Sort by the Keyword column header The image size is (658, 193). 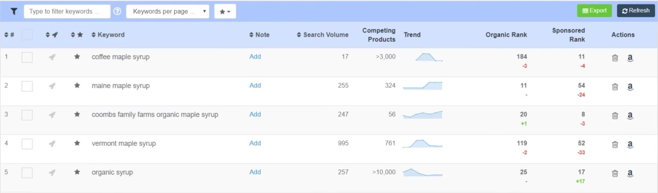click(x=108, y=35)
